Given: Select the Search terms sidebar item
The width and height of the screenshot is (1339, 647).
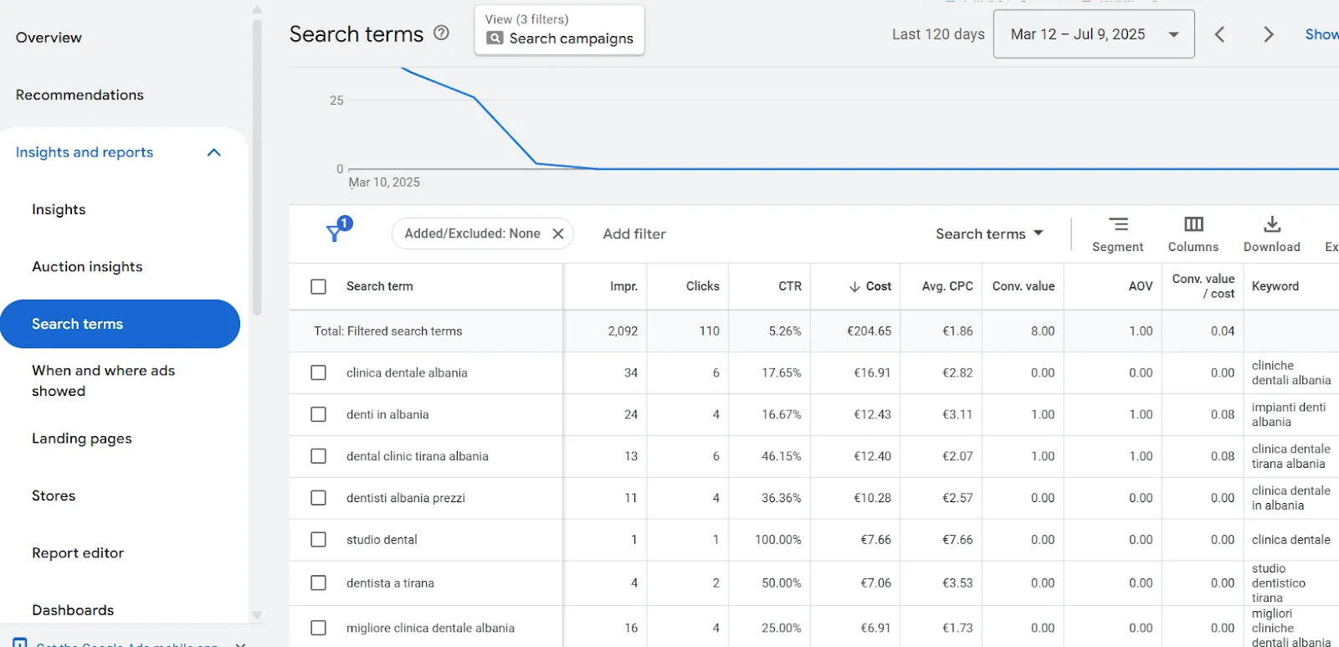Looking at the screenshot, I should click(120, 324).
